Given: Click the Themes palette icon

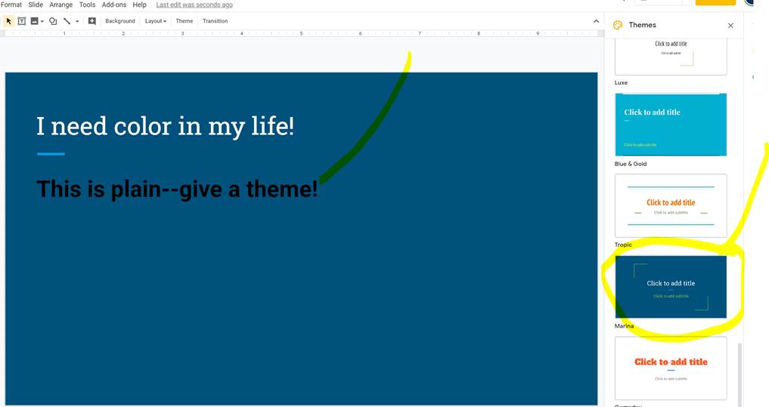Looking at the screenshot, I should [x=618, y=25].
